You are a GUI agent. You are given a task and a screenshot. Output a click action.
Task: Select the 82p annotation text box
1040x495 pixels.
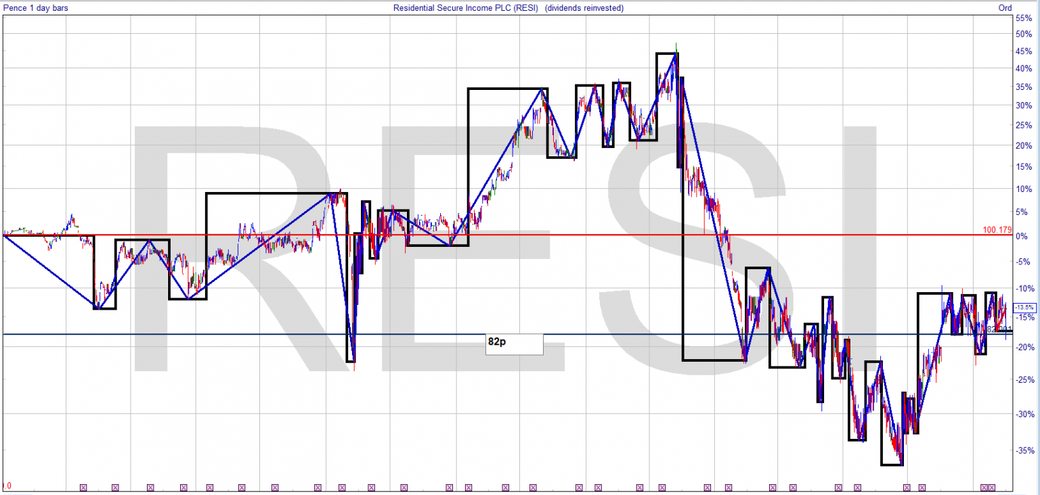(x=514, y=344)
